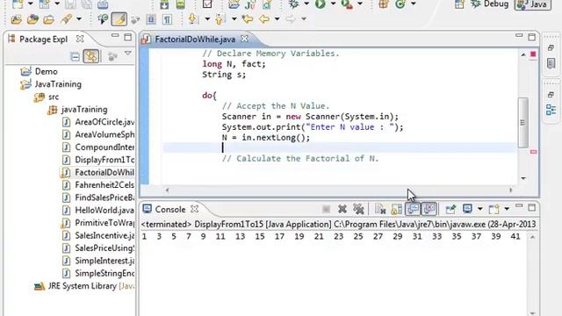Toggle Scroll Lock in Console toolbar

(396, 209)
